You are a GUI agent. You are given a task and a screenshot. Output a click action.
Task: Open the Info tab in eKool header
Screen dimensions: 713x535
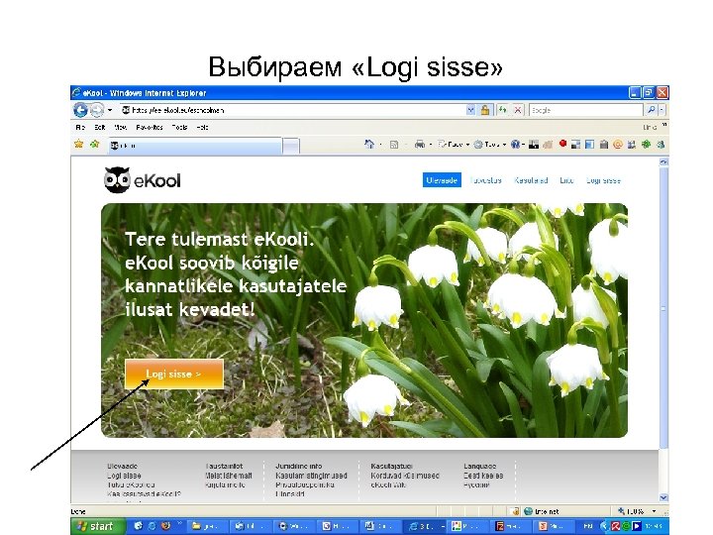click(x=566, y=180)
